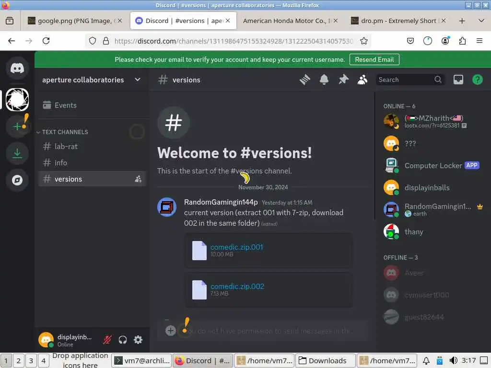This screenshot has width=491, height=368.
Task: Open Explore Discoverable Servers compass icon
Action: (x=17, y=180)
